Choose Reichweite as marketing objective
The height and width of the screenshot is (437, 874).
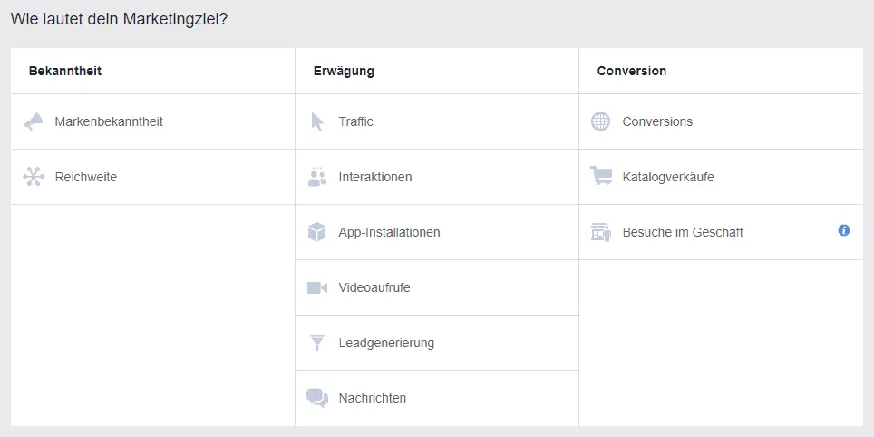click(x=152, y=177)
